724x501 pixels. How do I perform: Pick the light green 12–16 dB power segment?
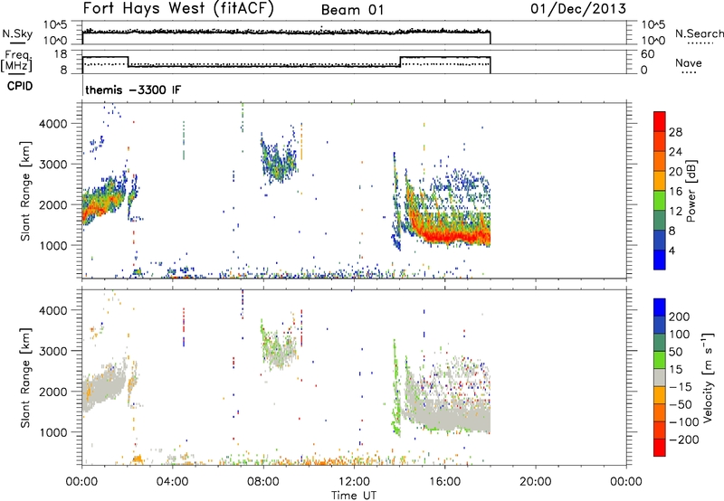(660, 201)
